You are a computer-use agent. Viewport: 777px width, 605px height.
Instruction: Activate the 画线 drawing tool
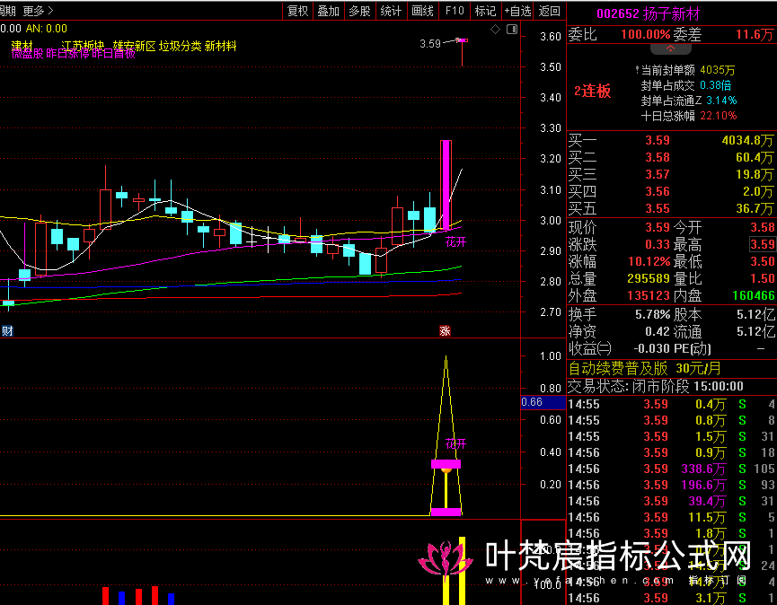[x=423, y=11]
